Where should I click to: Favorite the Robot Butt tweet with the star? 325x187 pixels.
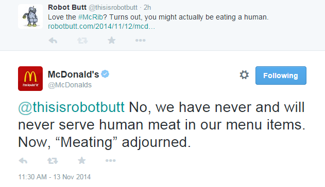[x=112, y=40]
